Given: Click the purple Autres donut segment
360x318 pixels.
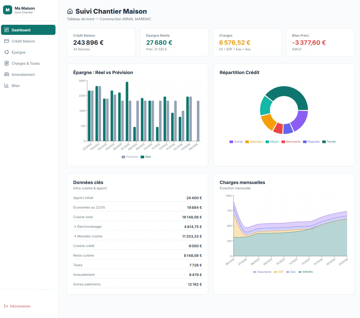Looking at the screenshot, I should pyautogui.click(x=300, y=120).
